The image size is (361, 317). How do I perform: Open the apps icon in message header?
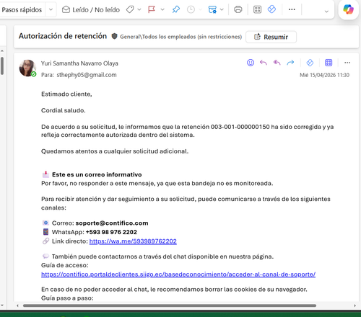tap(329, 63)
